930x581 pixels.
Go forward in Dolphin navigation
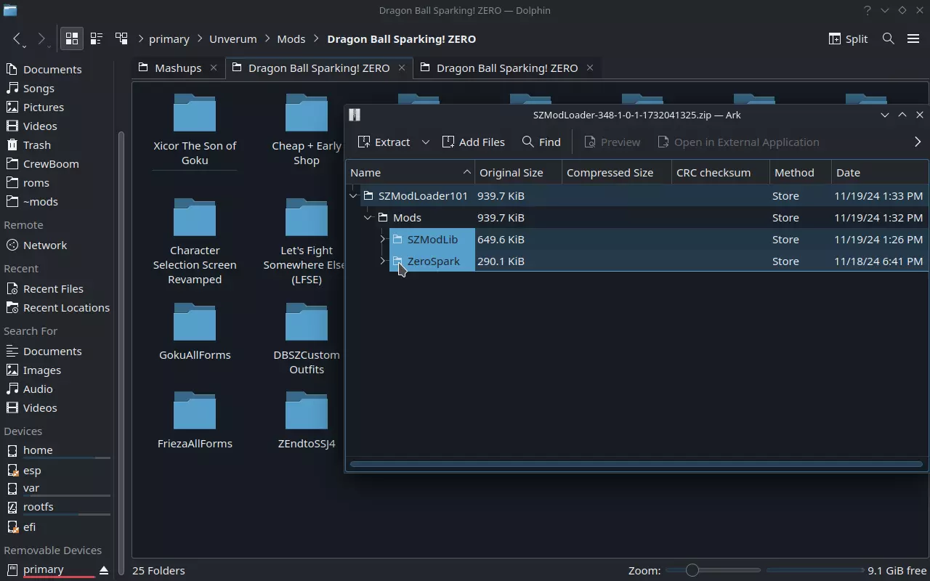pos(41,39)
